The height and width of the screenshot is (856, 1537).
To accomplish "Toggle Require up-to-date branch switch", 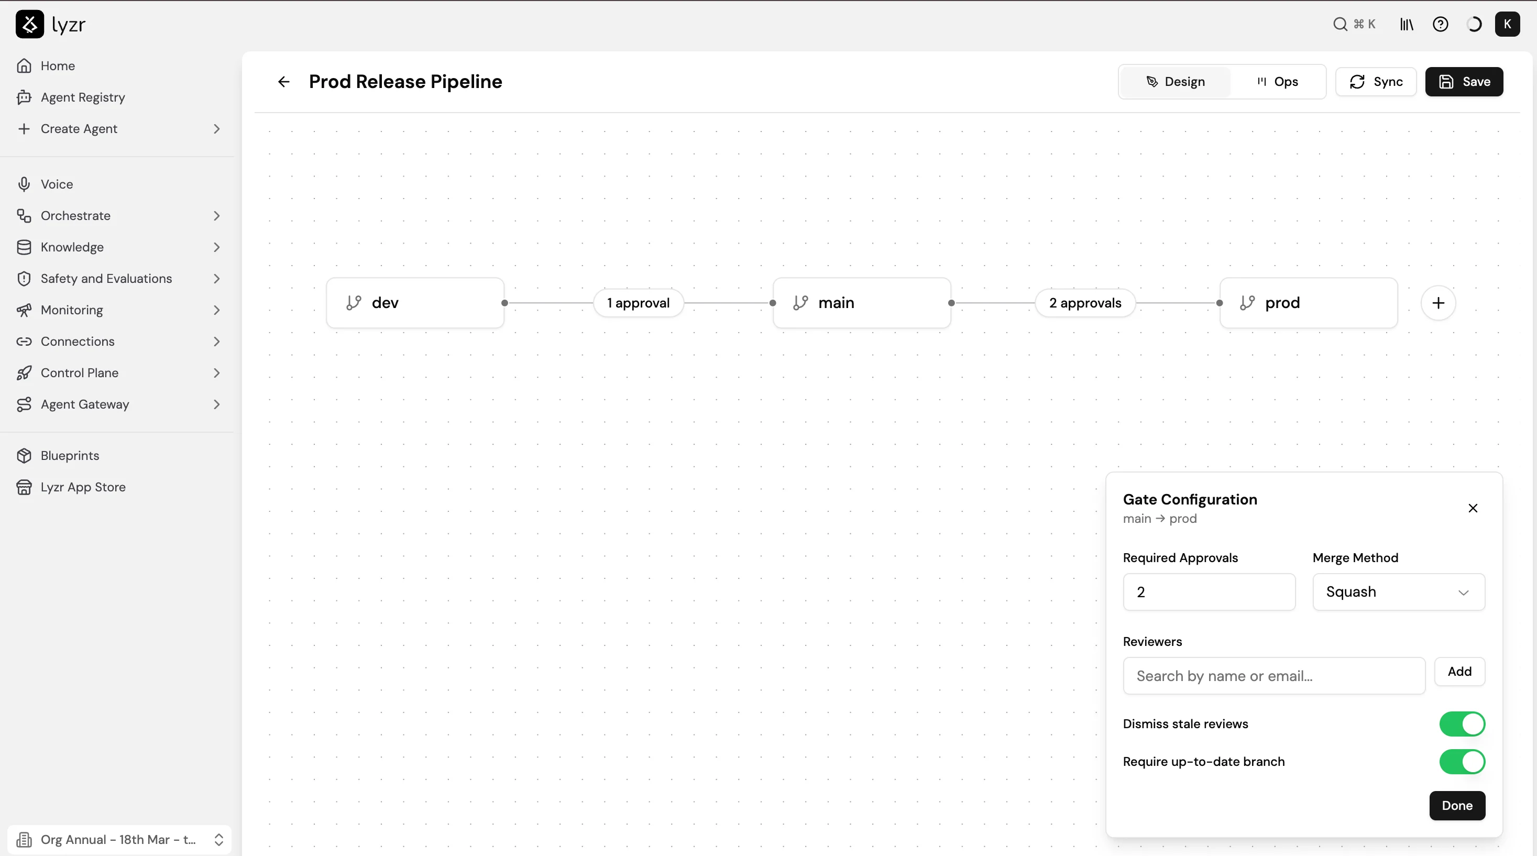I will click(x=1462, y=762).
